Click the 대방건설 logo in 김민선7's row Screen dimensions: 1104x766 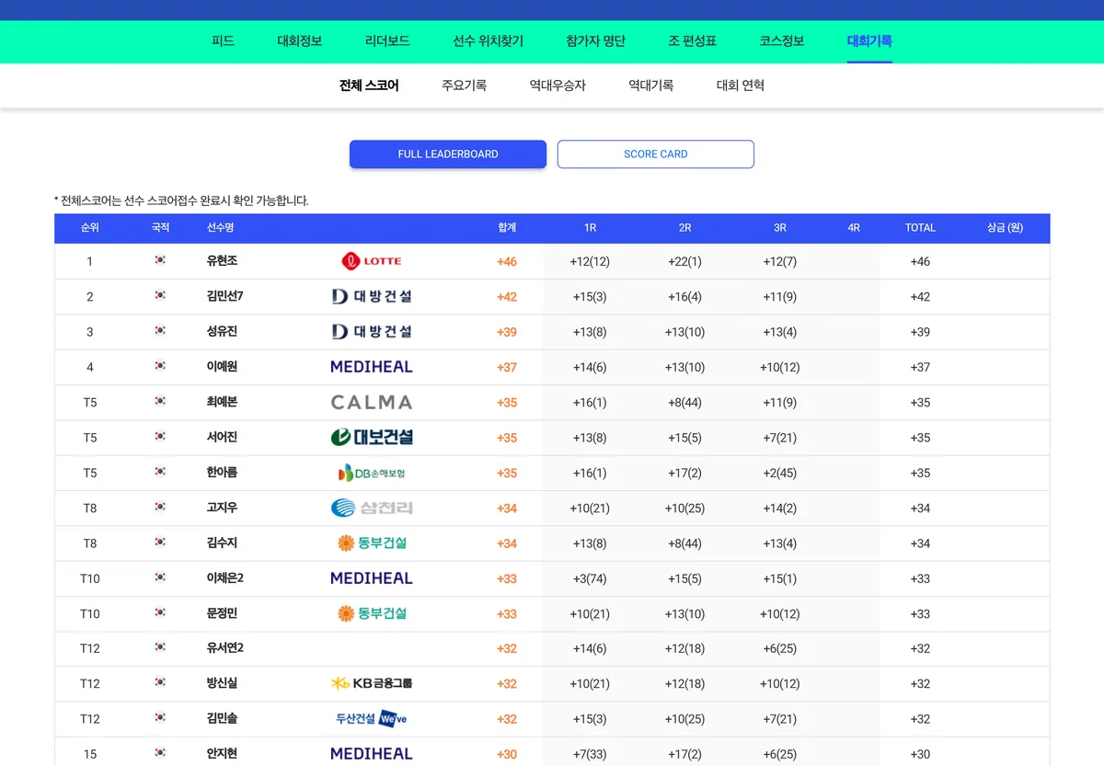[x=372, y=296]
